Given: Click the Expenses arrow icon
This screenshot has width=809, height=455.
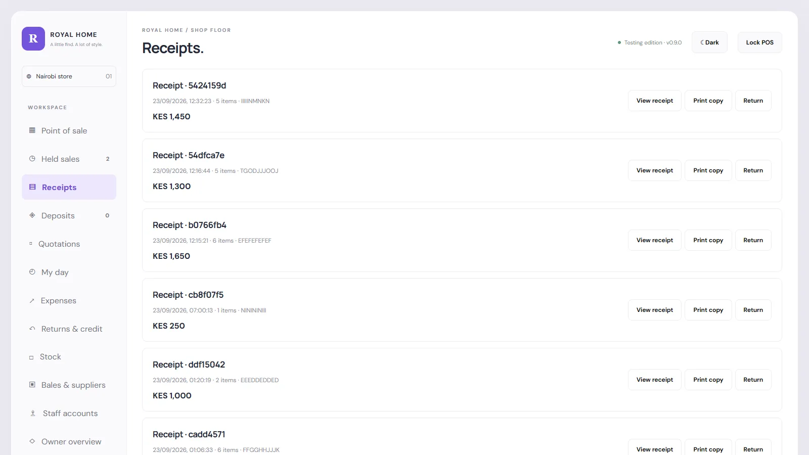Looking at the screenshot, I should click(x=32, y=300).
